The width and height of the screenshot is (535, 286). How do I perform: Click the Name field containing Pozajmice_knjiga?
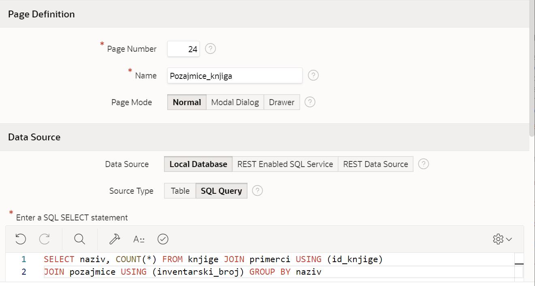pyautogui.click(x=234, y=76)
